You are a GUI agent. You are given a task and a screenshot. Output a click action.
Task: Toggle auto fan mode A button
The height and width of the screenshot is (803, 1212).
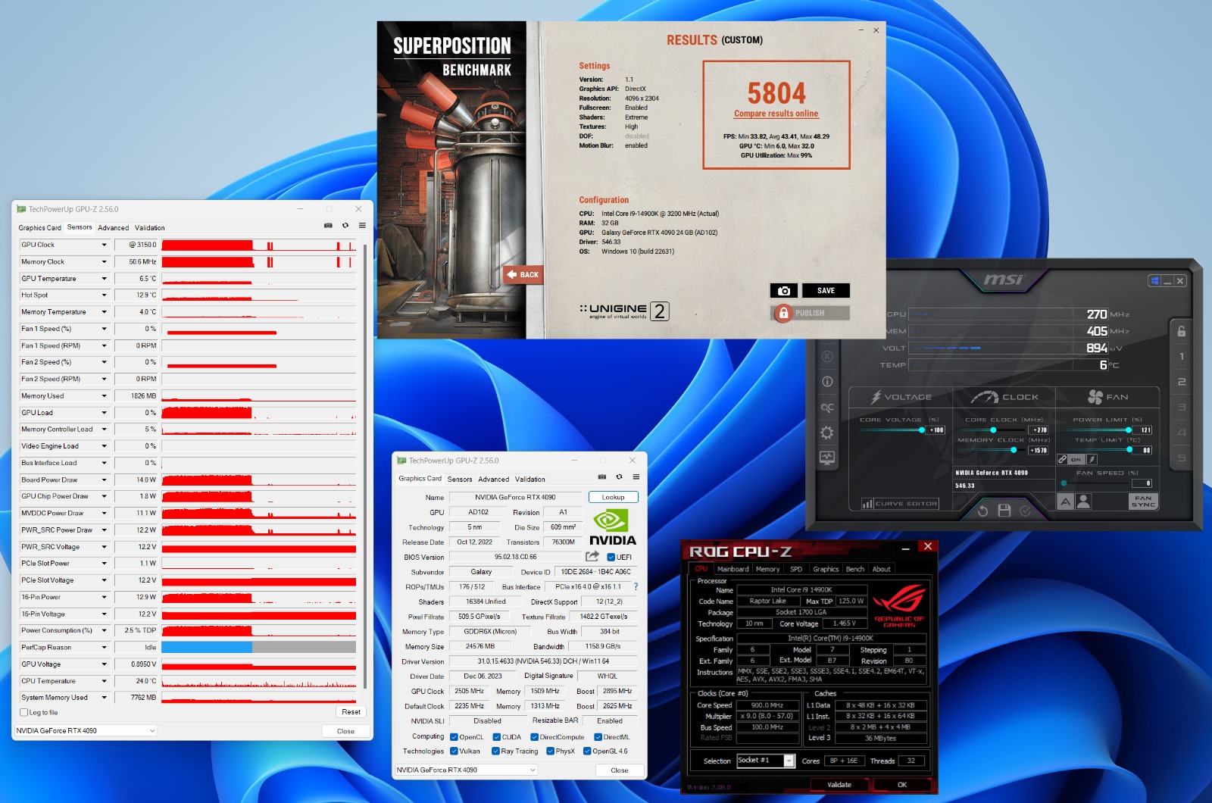click(x=1065, y=501)
